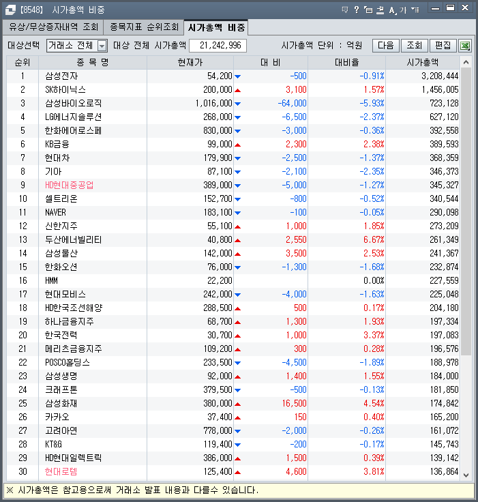Select LG에너지솔루션 stock name
This screenshot has height=502, width=478.
(74, 117)
